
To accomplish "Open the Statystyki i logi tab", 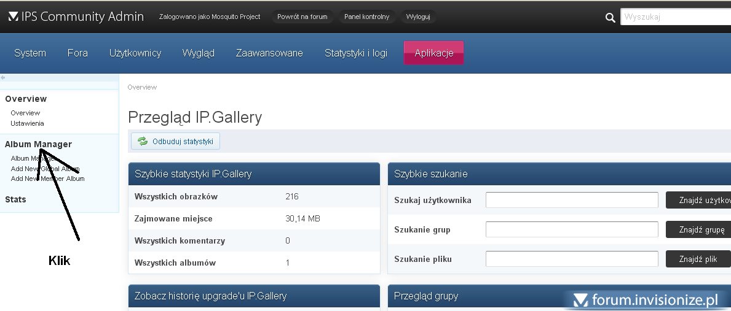I will tap(356, 53).
